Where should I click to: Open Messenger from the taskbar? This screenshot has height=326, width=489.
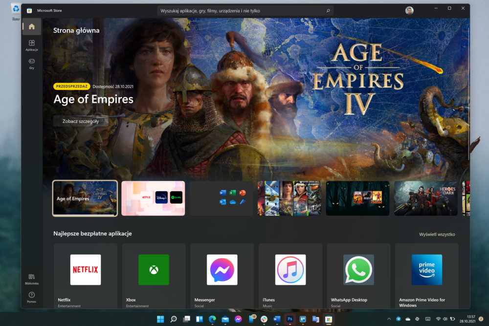click(238, 319)
